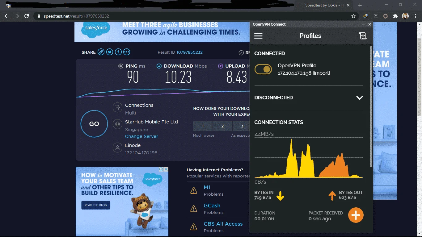Reload the speedtest page
Viewport: 422px width, 237px height.
[x=27, y=16]
